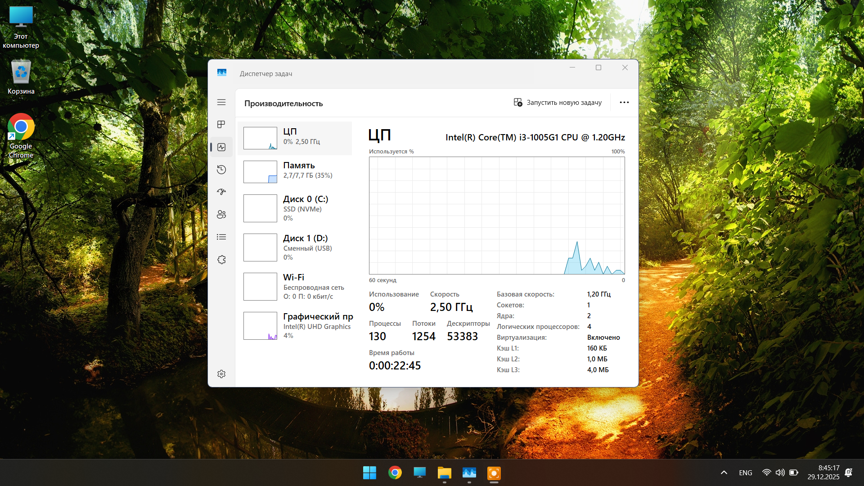Image resolution: width=864 pixels, height=486 pixels.
Task: Open the Users page sidebar icon
Action: [x=221, y=215]
